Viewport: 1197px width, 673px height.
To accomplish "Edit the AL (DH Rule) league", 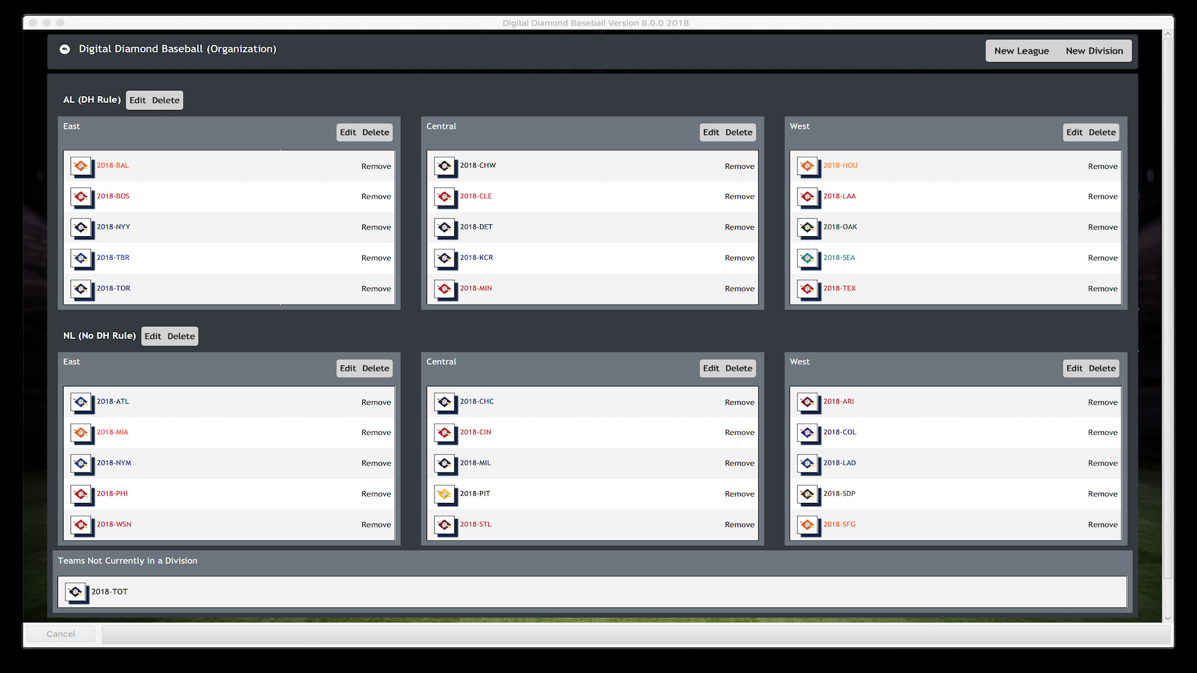I will pyautogui.click(x=138, y=100).
